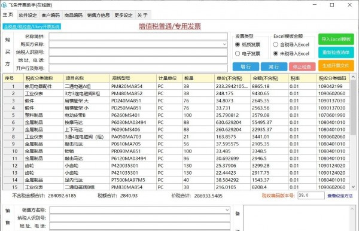Focus the buyer 地址、电话 field
The height and width of the screenshot is (231, 359).
pyautogui.click(x=138, y=60)
